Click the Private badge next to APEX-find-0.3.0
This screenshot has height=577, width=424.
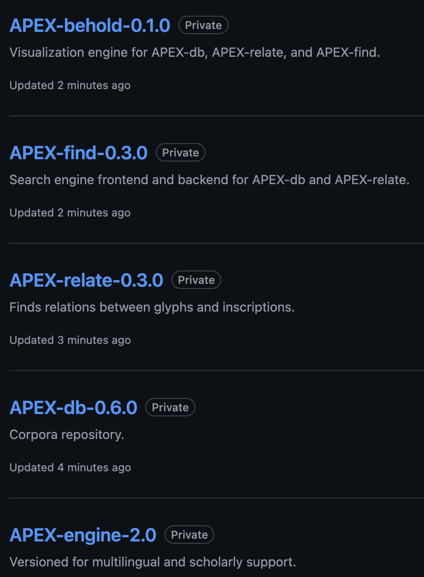pyautogui.click(x=180, y=152)
